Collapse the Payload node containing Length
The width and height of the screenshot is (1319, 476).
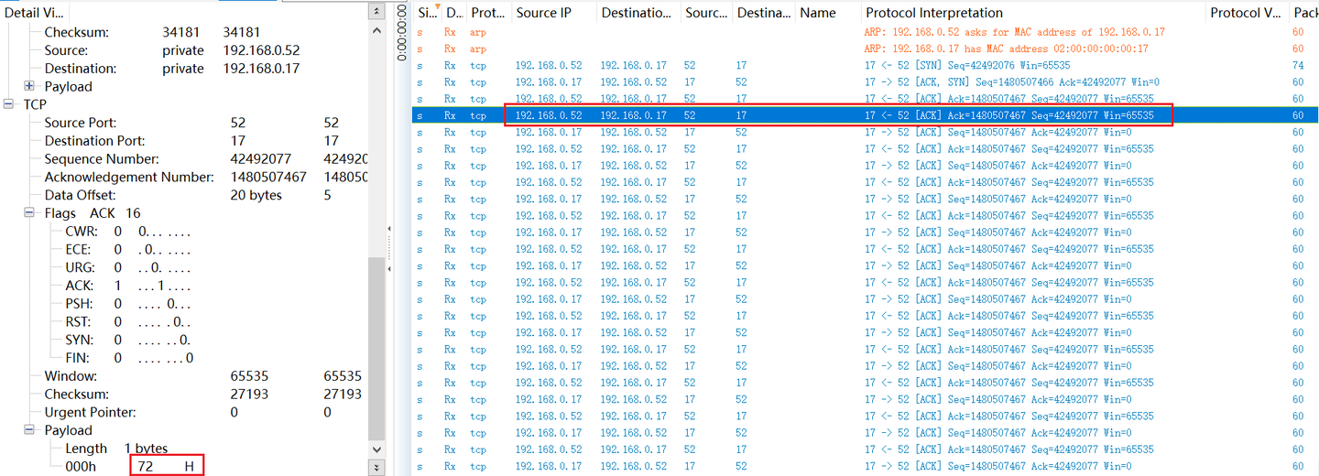click(29, 430)
